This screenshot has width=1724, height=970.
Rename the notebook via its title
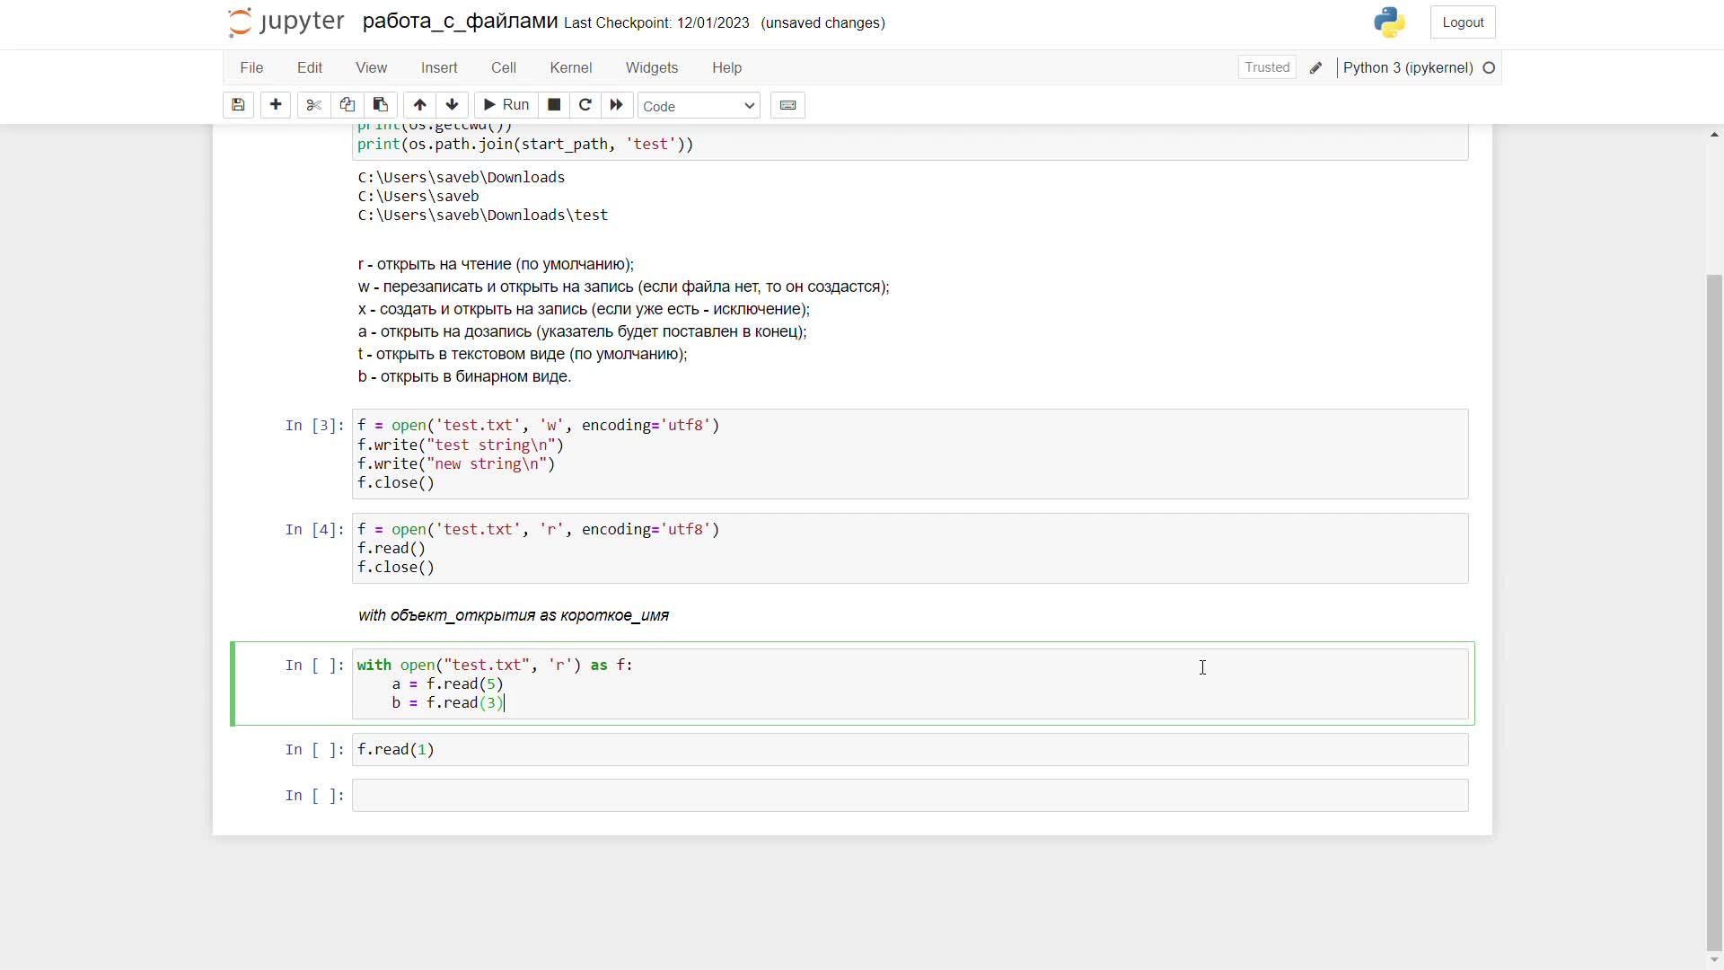pyautogui.click(x=460, y=22)
